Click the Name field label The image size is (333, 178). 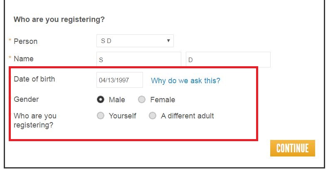(x=24, y=59)
